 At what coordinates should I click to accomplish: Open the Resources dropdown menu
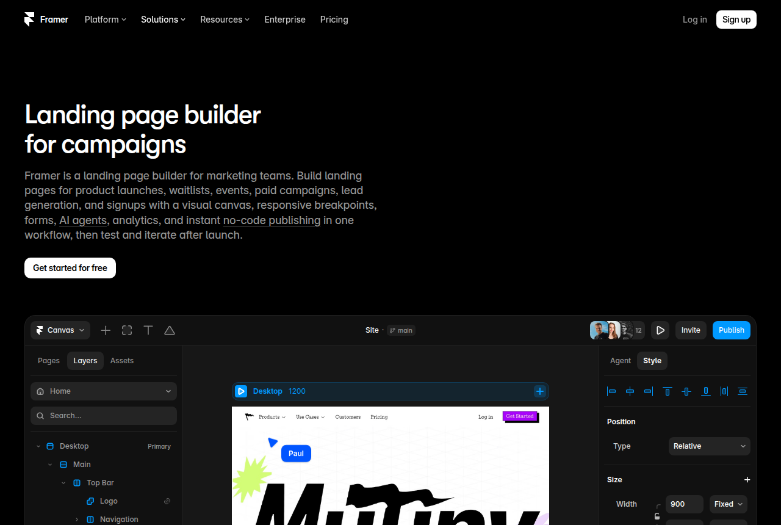coord(225,20)
